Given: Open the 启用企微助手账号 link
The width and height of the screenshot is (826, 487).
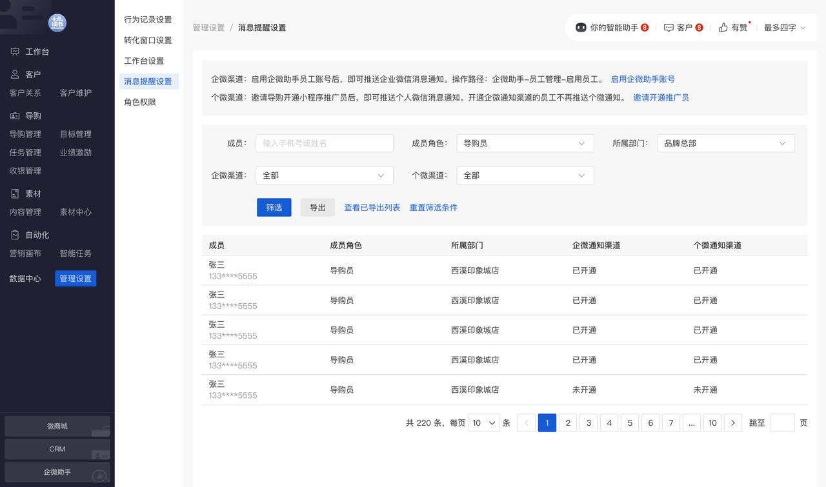Looking at the screenshot, I should point(643,79).
